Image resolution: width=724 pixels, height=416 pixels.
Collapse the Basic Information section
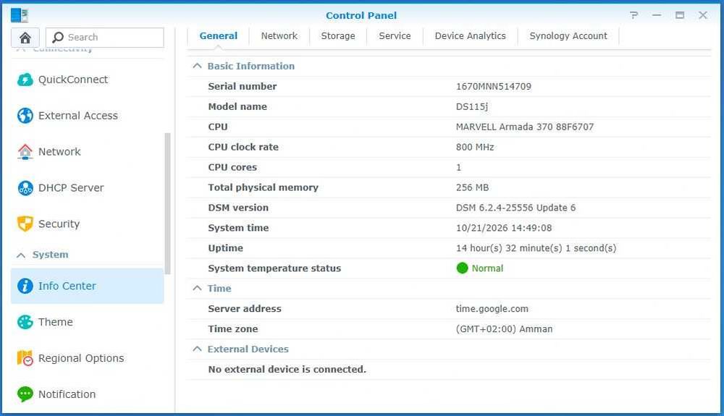pos(197,66)
